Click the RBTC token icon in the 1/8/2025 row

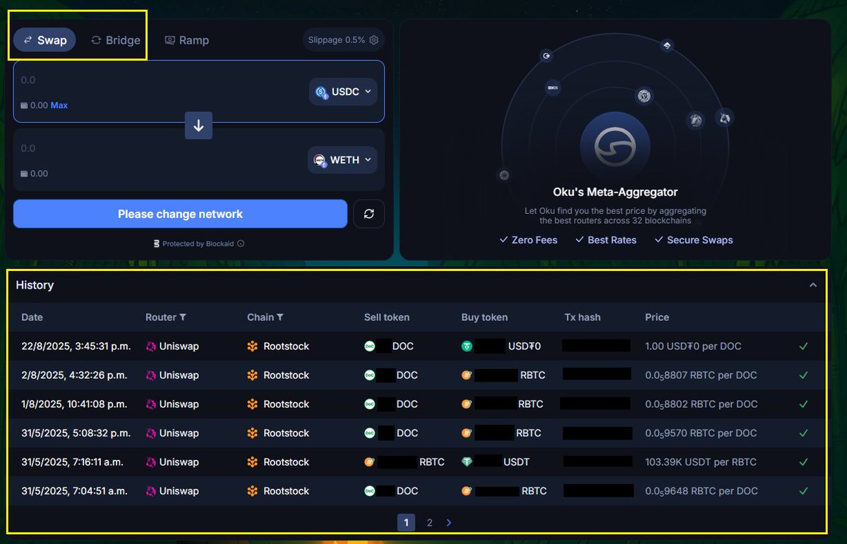point(467,404)
